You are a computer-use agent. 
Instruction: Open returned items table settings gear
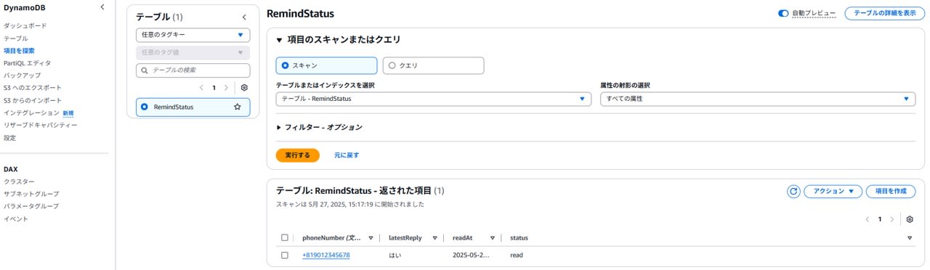tap(910, 219)
